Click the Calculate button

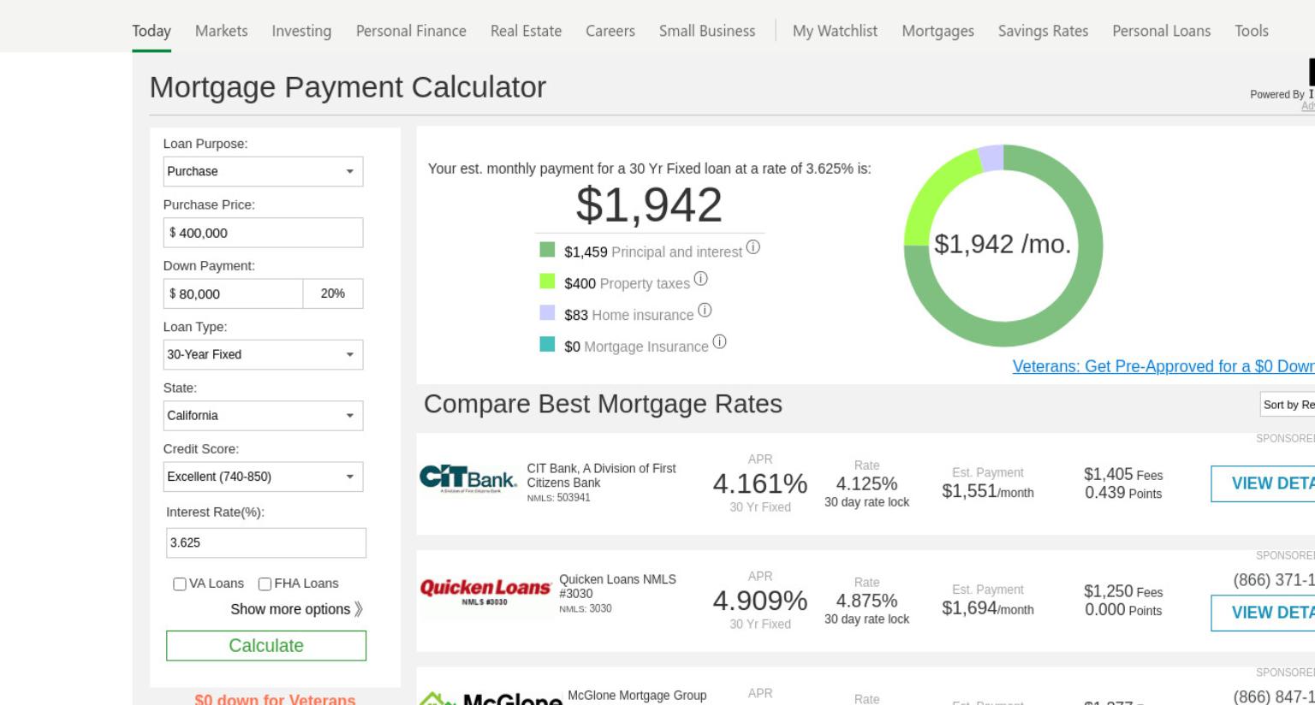click(x=266, y=646)
